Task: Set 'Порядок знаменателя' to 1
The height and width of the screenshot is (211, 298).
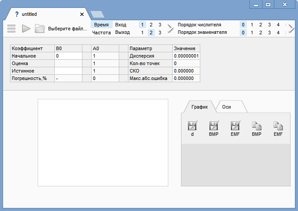Action: (252, 33)
